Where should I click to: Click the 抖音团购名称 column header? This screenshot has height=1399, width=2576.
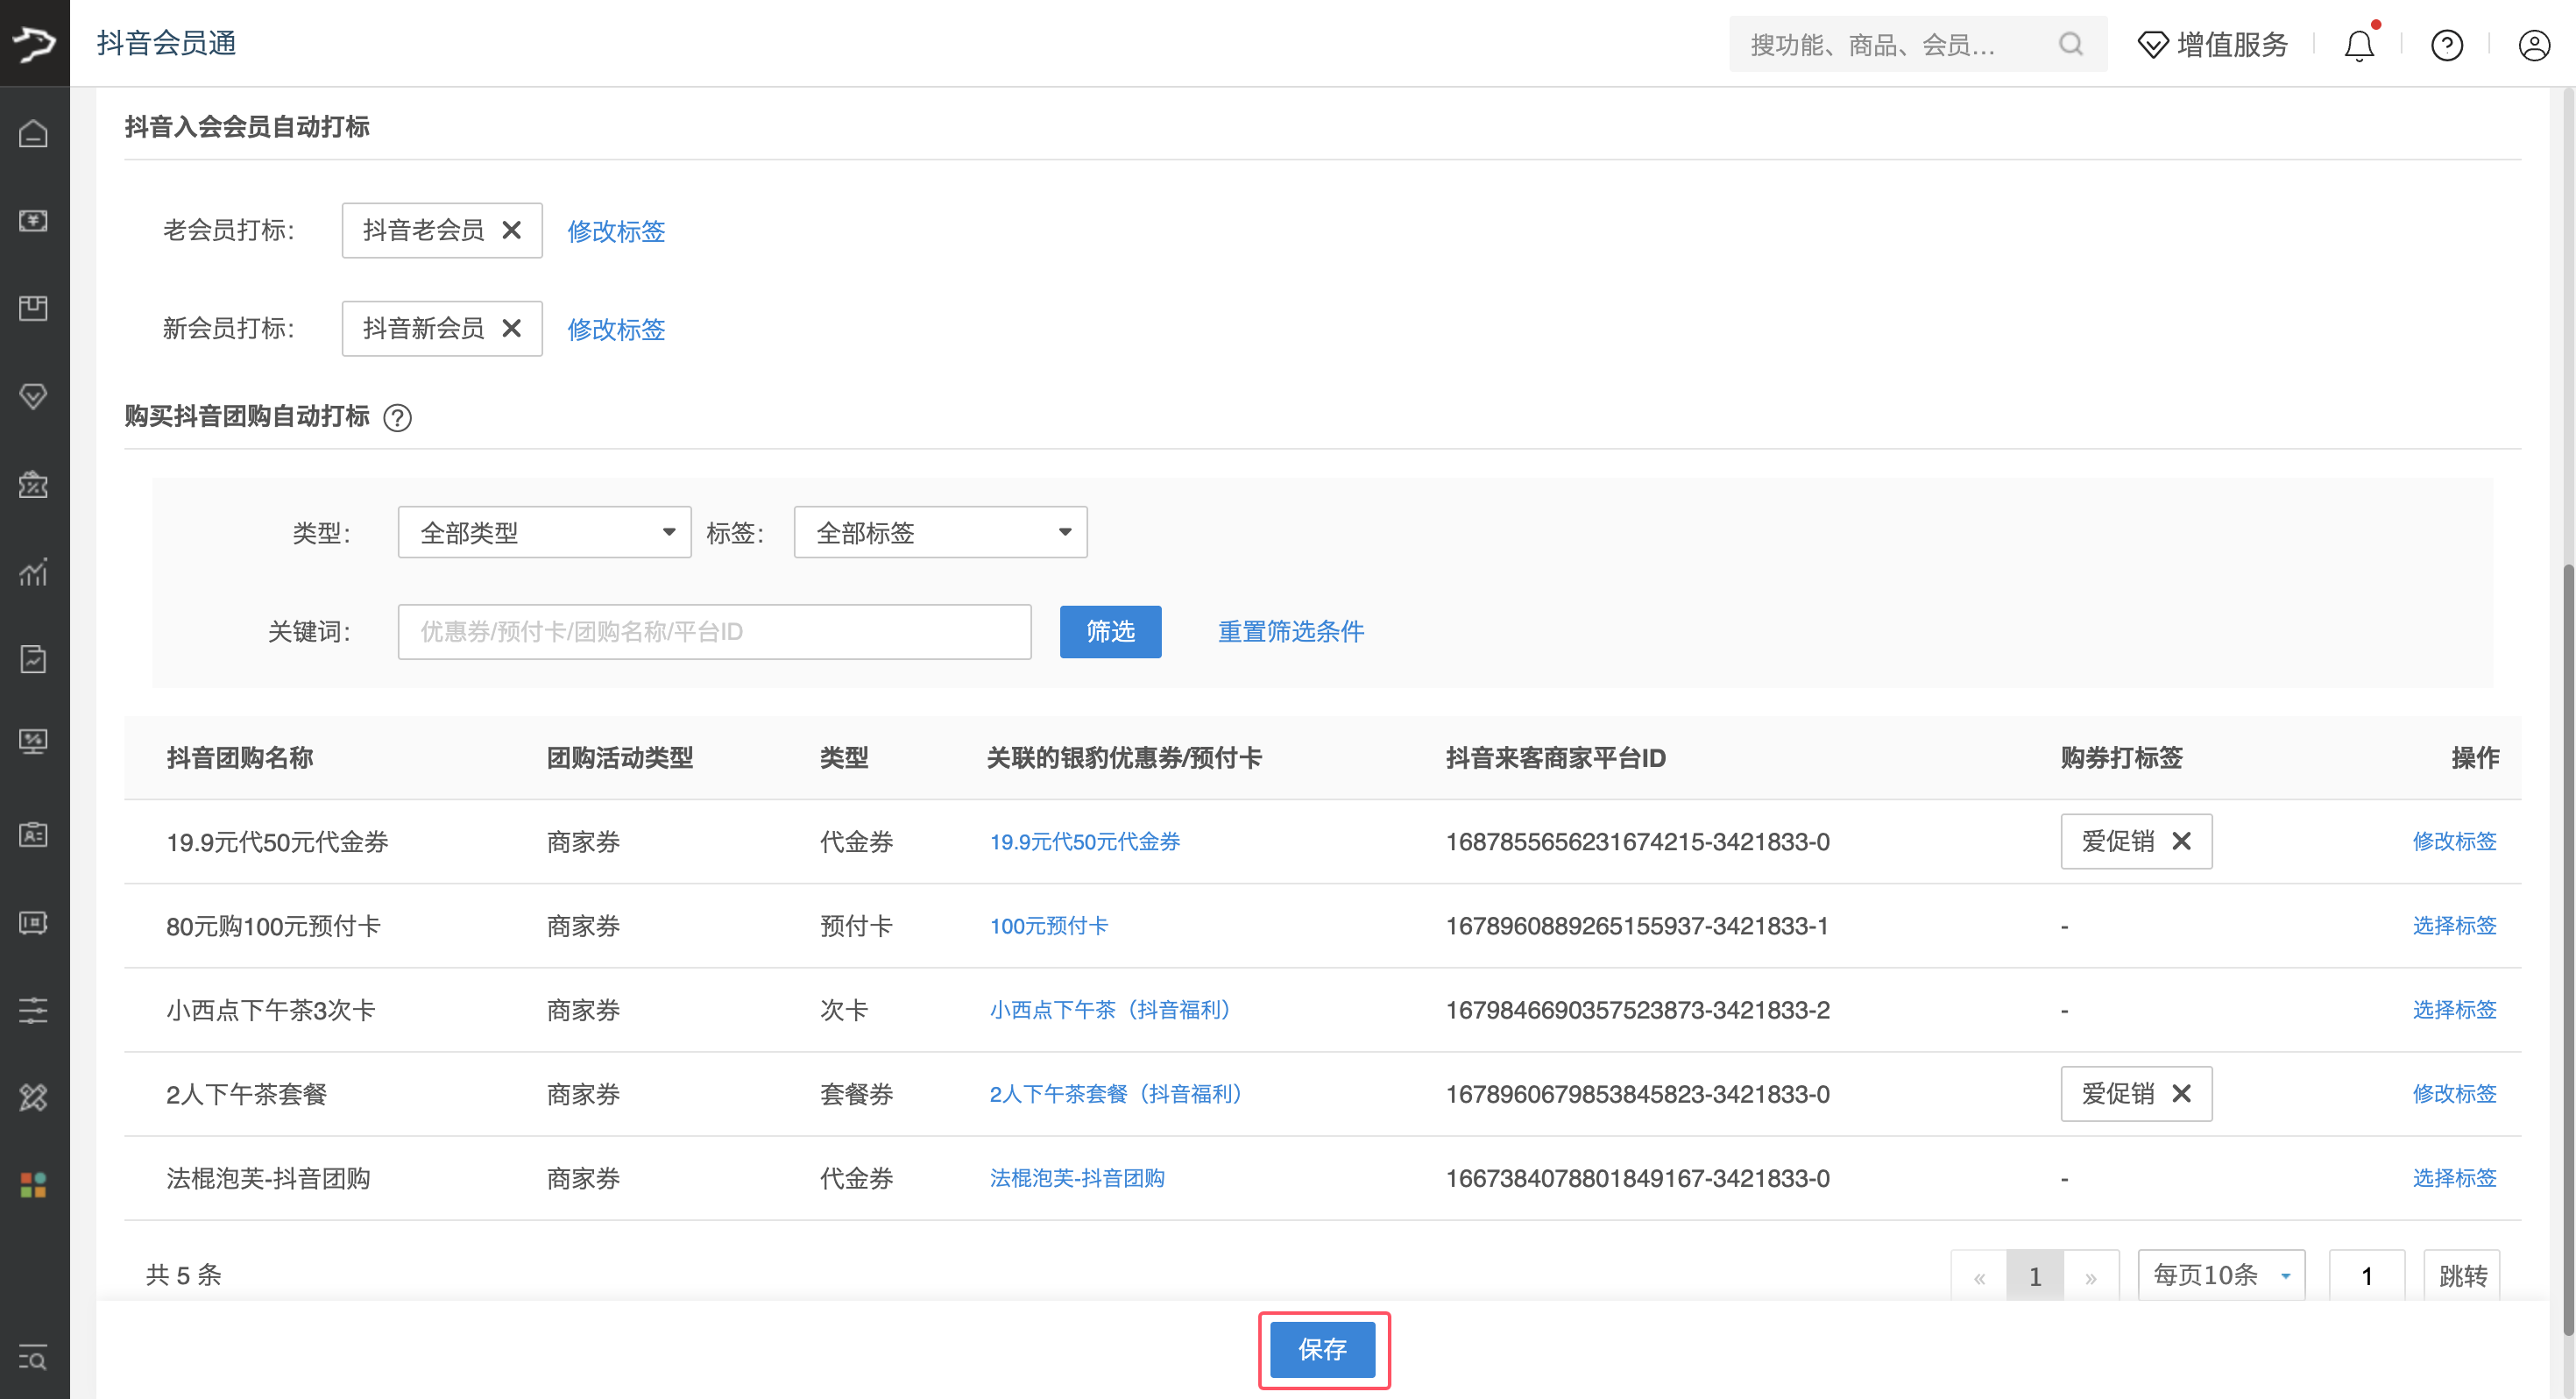click(240, 757)
